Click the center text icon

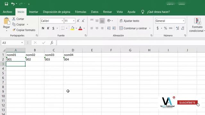(97, 28)
